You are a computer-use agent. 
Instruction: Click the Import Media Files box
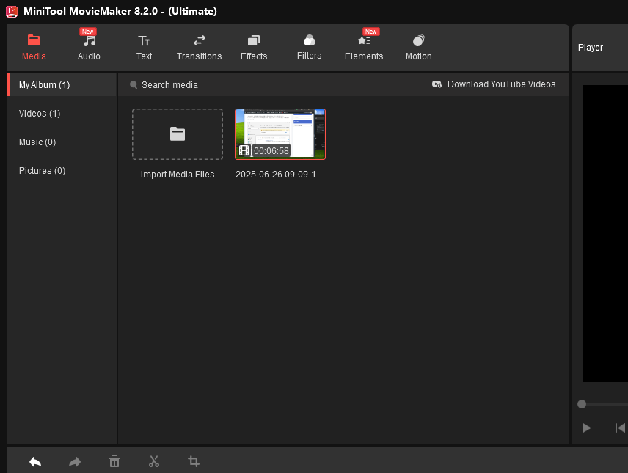coord(178,134)
